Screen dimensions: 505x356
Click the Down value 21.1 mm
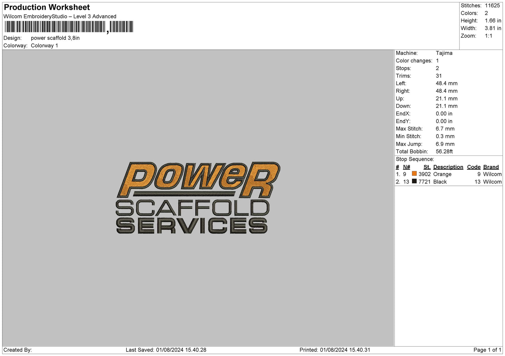[446, 106]
